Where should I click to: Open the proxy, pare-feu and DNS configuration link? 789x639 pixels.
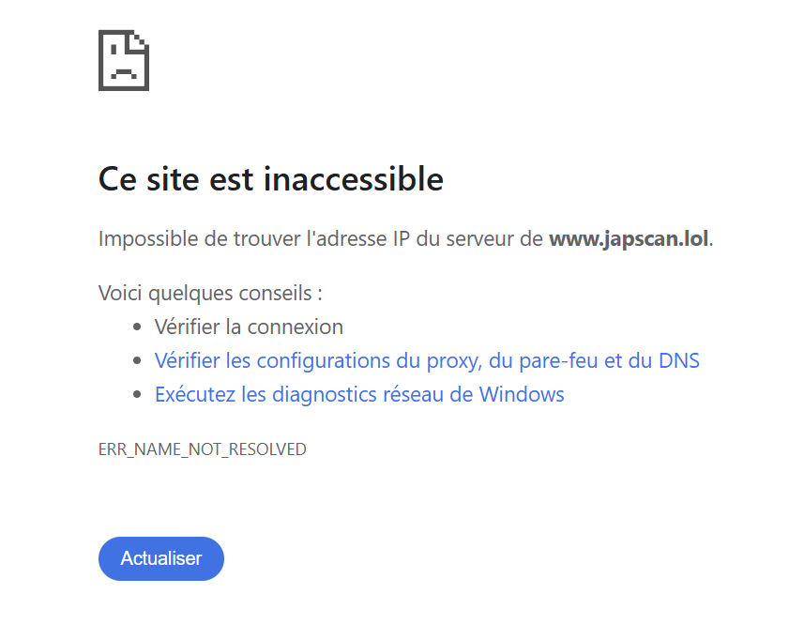pos(427,360)
